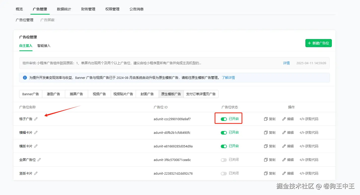Edit the 格子广告 ad unit (编辑)

click(x=288, y=119)
